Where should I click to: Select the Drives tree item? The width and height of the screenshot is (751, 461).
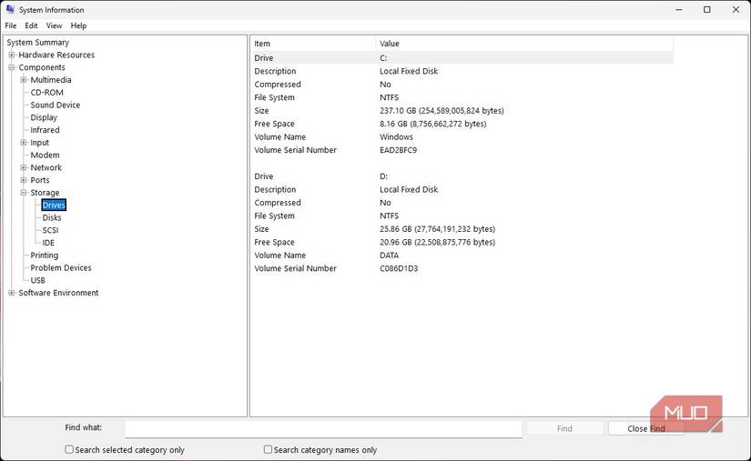click(x=54, y=205)
